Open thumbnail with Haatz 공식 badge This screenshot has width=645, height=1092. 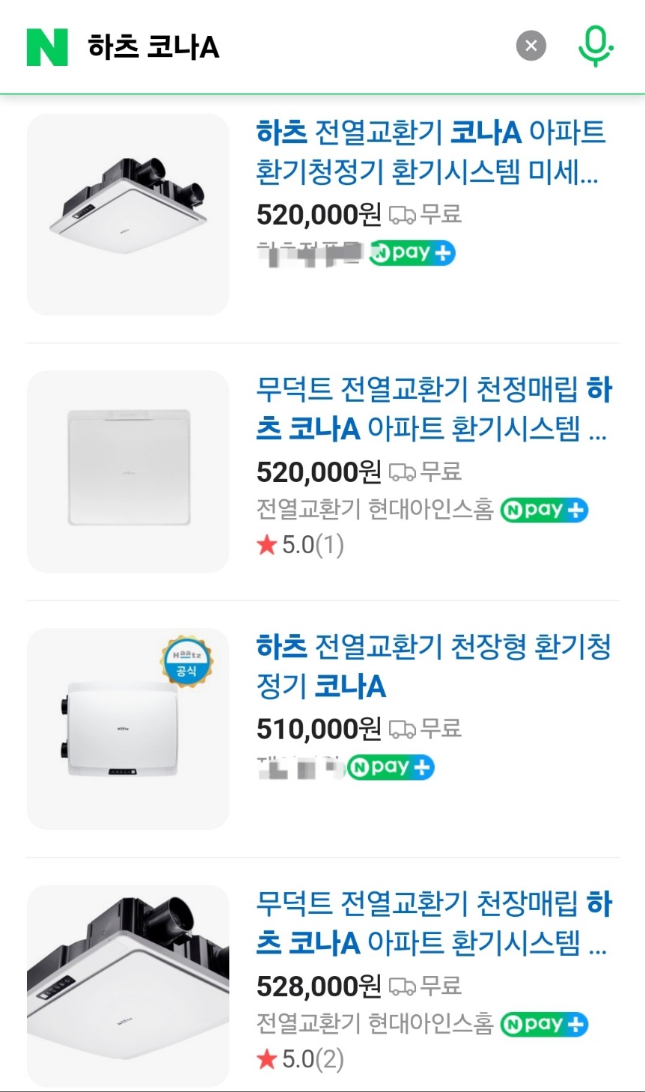tap(128, 728)
